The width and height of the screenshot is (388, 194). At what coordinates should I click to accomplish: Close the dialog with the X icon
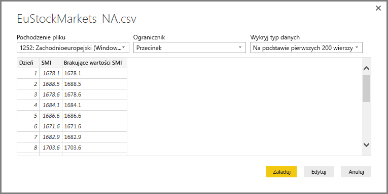pos(378,9)
